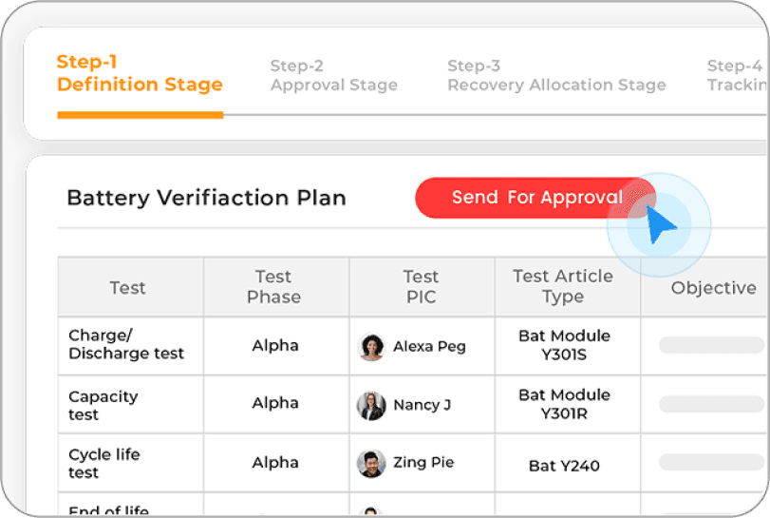This screenshot has height=518, width=770.
Task: Click the Objective column header
Action: coord(713,288)
